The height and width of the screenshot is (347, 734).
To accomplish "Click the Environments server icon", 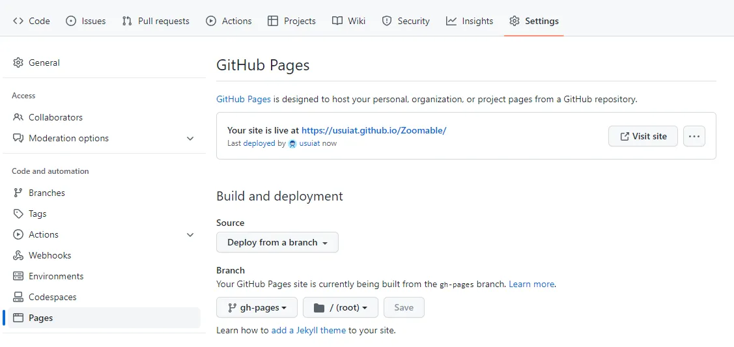I will pyautogui.click(x=18, y=276).
